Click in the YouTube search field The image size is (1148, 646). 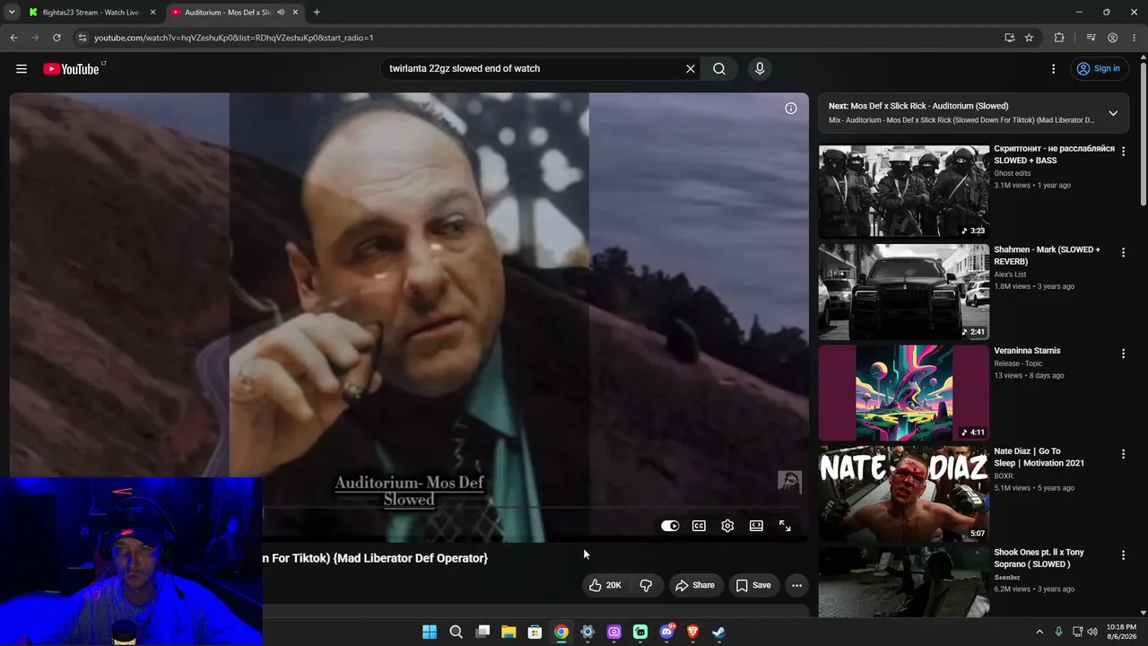tap(534, 68)
